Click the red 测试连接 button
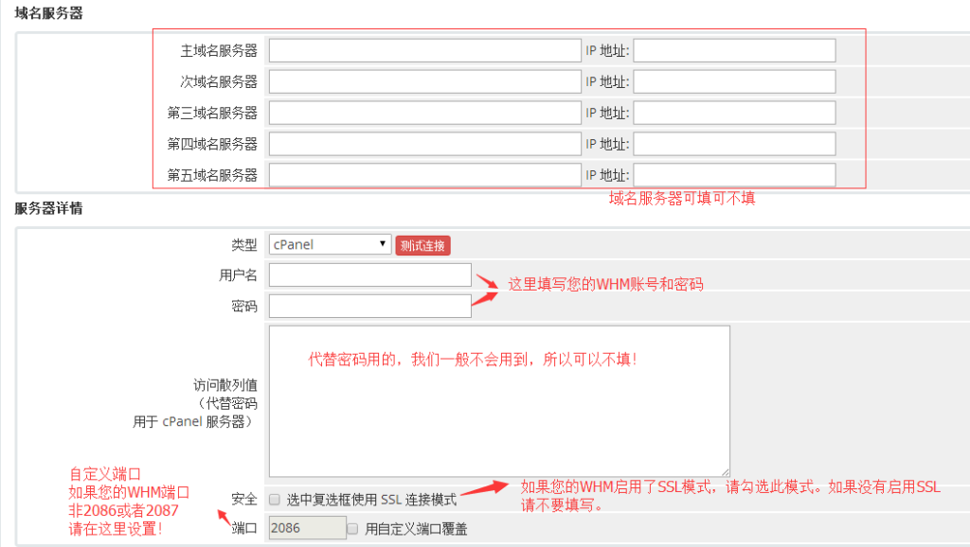970x547 pixels. click(423, 245)
